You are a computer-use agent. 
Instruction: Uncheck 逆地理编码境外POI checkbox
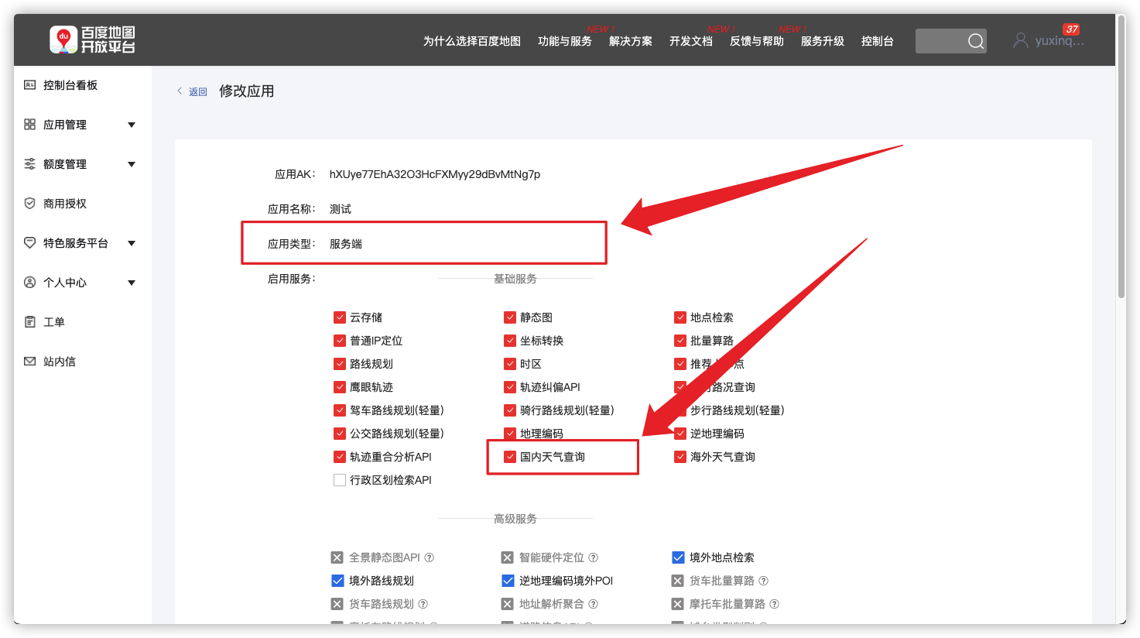[x=508, y=581]
